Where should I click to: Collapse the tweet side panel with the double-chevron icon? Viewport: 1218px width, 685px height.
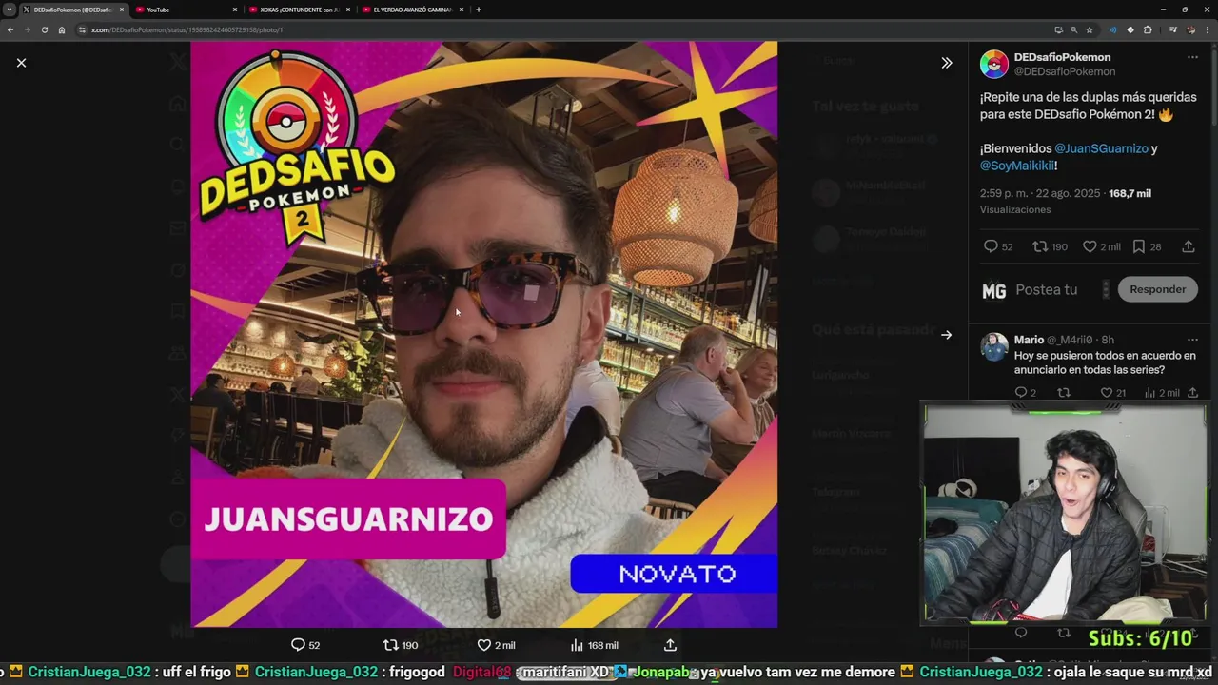pos(946,63)
